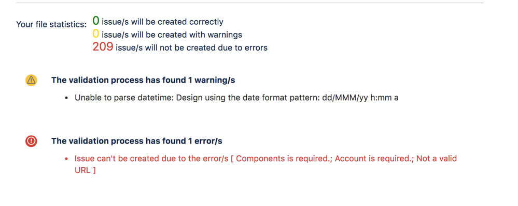518x206 pixels.
Task: Click the bullet before the warning message
Action: click(x=67, y=99)
